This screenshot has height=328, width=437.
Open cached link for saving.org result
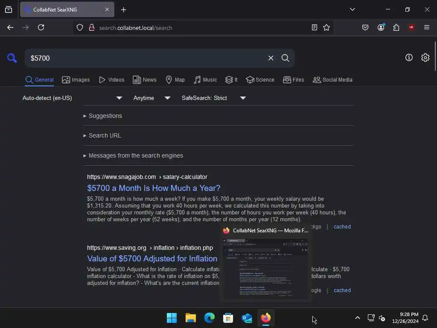pyautogui.click(x=342, y=290)
